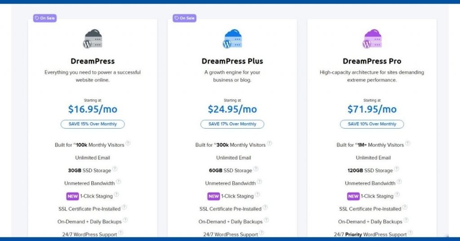
Task: Click the NEW badge in DreamPress card
Action: pyautogui.click(x=72, y=196)
